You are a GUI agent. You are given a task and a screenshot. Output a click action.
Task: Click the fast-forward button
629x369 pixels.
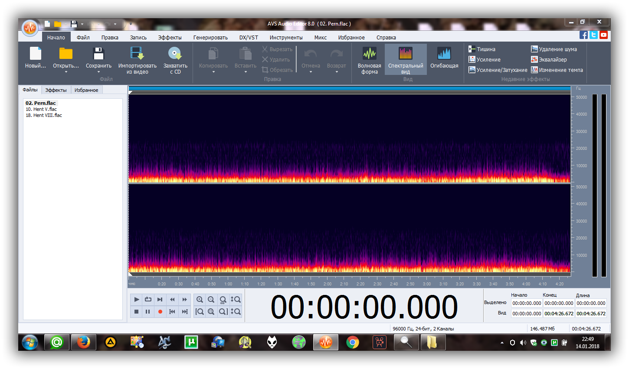click(184, 299)
